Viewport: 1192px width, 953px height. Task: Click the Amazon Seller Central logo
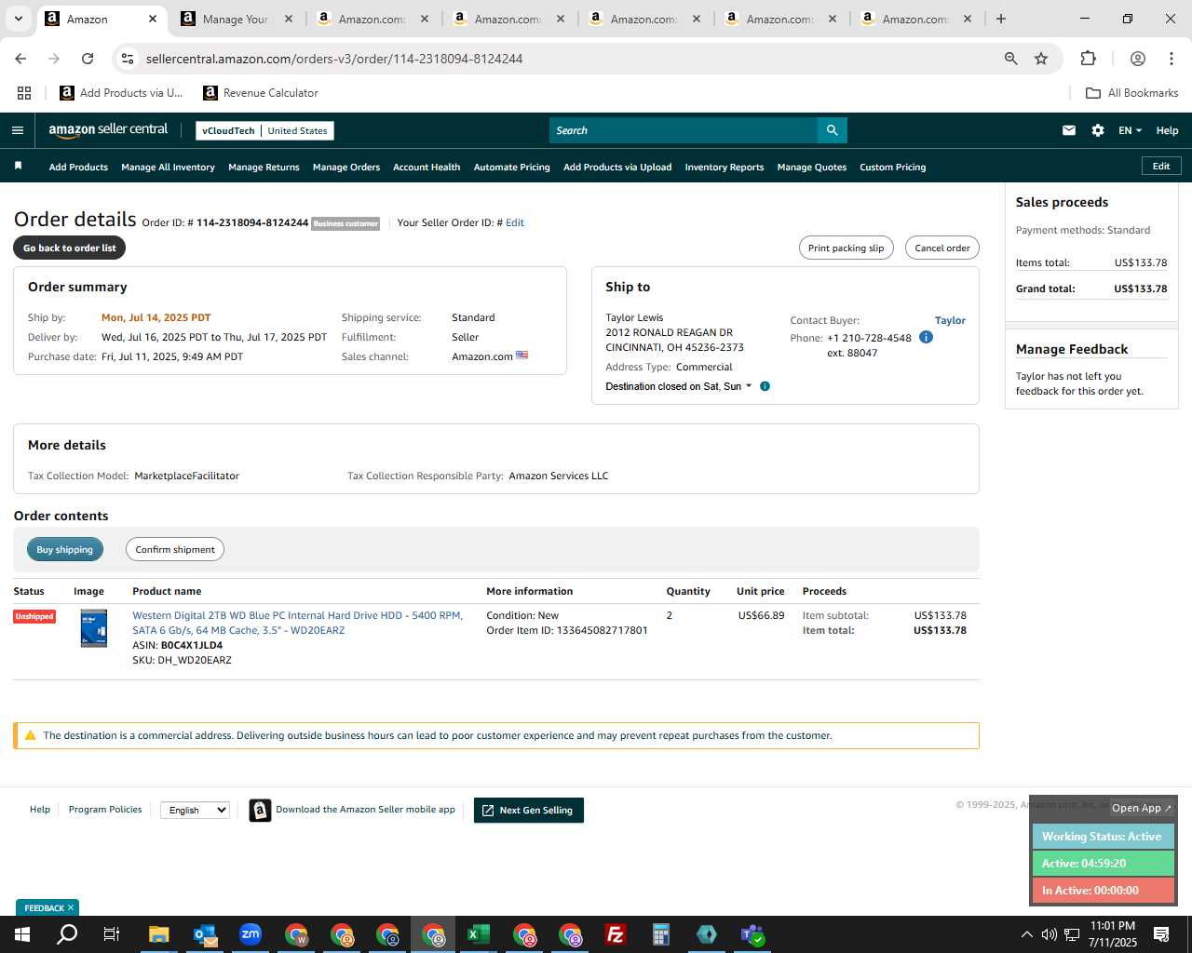pyautogui.click(x=108, y=130)
